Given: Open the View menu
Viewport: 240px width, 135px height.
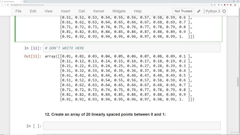Looking at the screenshot, I should coord(49,11).
